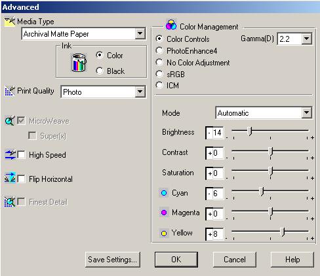Select the Black ink radio button
The image size is (320, 276).
coord(100,71)
